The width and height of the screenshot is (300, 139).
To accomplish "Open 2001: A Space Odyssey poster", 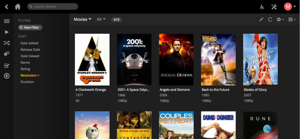I will pyautogui.click(x=134, y=59).
